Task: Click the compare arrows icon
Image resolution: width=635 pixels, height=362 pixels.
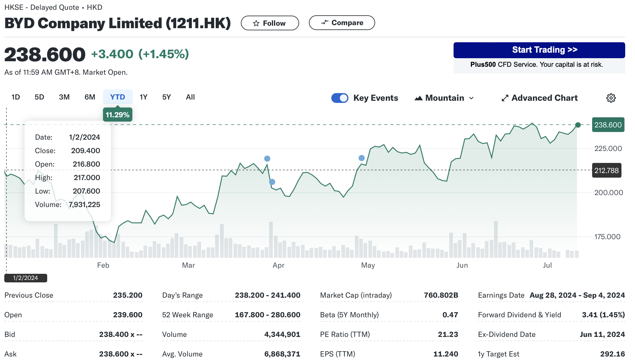Action: [x=325, y=23]
